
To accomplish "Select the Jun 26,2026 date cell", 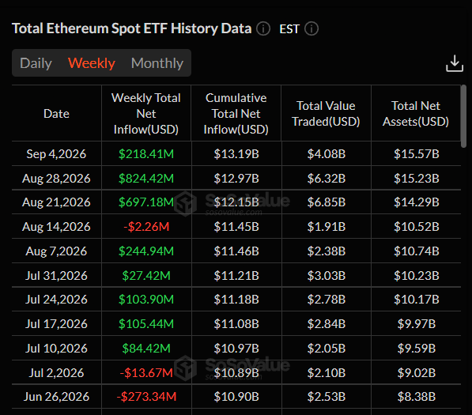I will (x=56, y=397).
